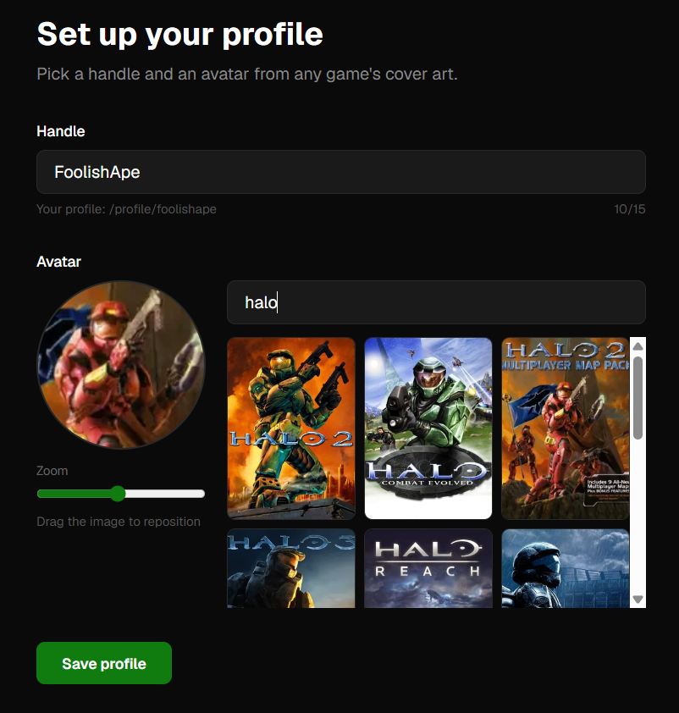679x713 pixels.
Task: Pick the Halo 3 cover art
Action: point(291,568)
